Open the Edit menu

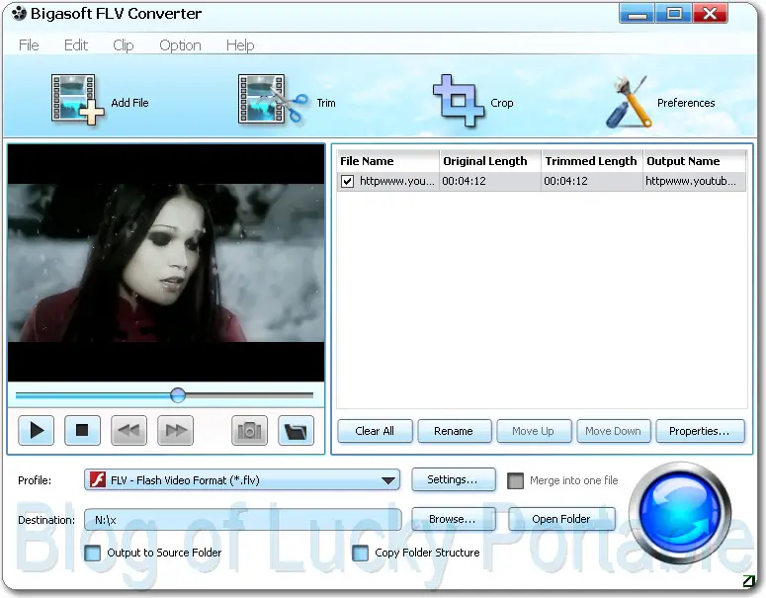click(x=76, y=44)
